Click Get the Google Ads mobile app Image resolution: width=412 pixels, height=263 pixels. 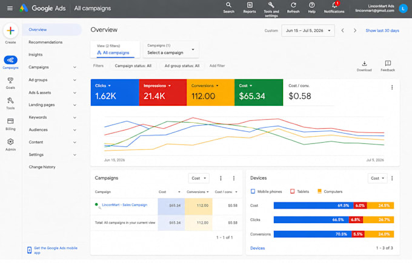pos(56,250)
